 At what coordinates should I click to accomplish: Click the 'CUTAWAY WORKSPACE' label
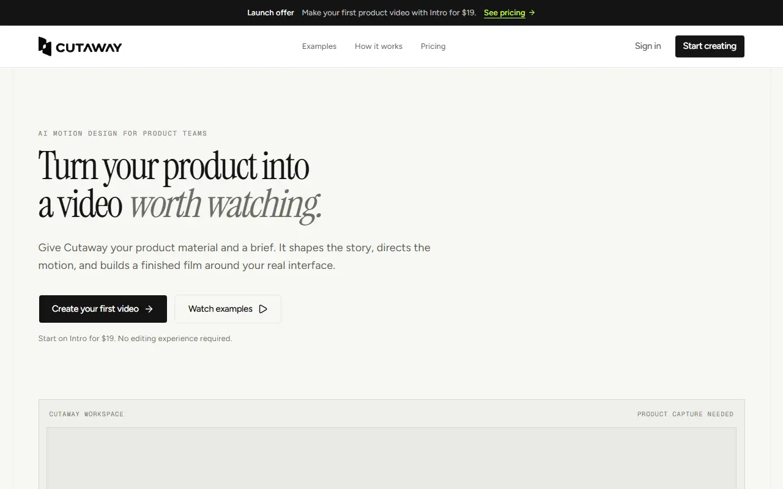click(x=86, y=414)
